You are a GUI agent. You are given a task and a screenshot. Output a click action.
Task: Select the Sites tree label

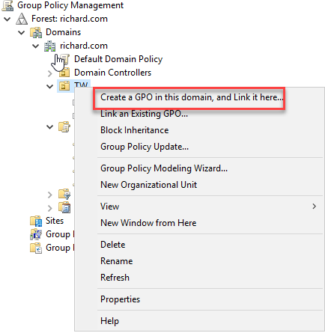tap(55, 221)
